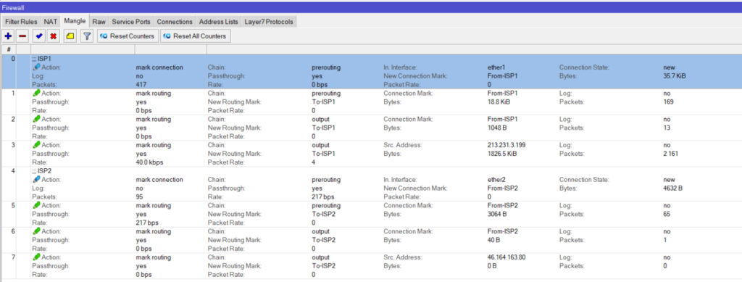Open Layer7 Protocols tab
This screenshot has height=282, width=742.
coord(269,22)
